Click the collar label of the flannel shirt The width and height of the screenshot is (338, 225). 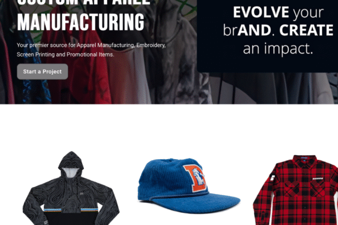(x=304, y=158)
